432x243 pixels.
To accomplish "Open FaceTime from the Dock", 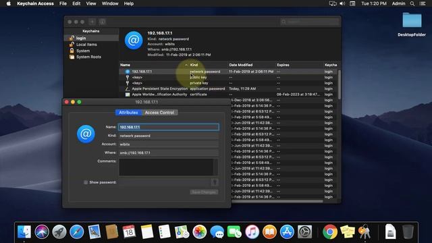I will coord(234,232).
